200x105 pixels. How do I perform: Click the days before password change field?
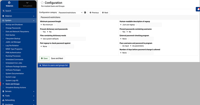(142, 53)
